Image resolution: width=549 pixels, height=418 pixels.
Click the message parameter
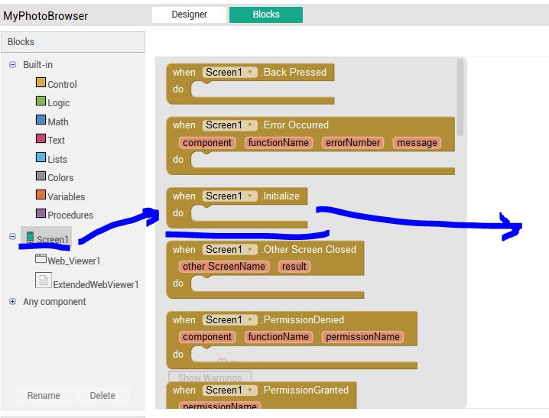click(417, 143)
